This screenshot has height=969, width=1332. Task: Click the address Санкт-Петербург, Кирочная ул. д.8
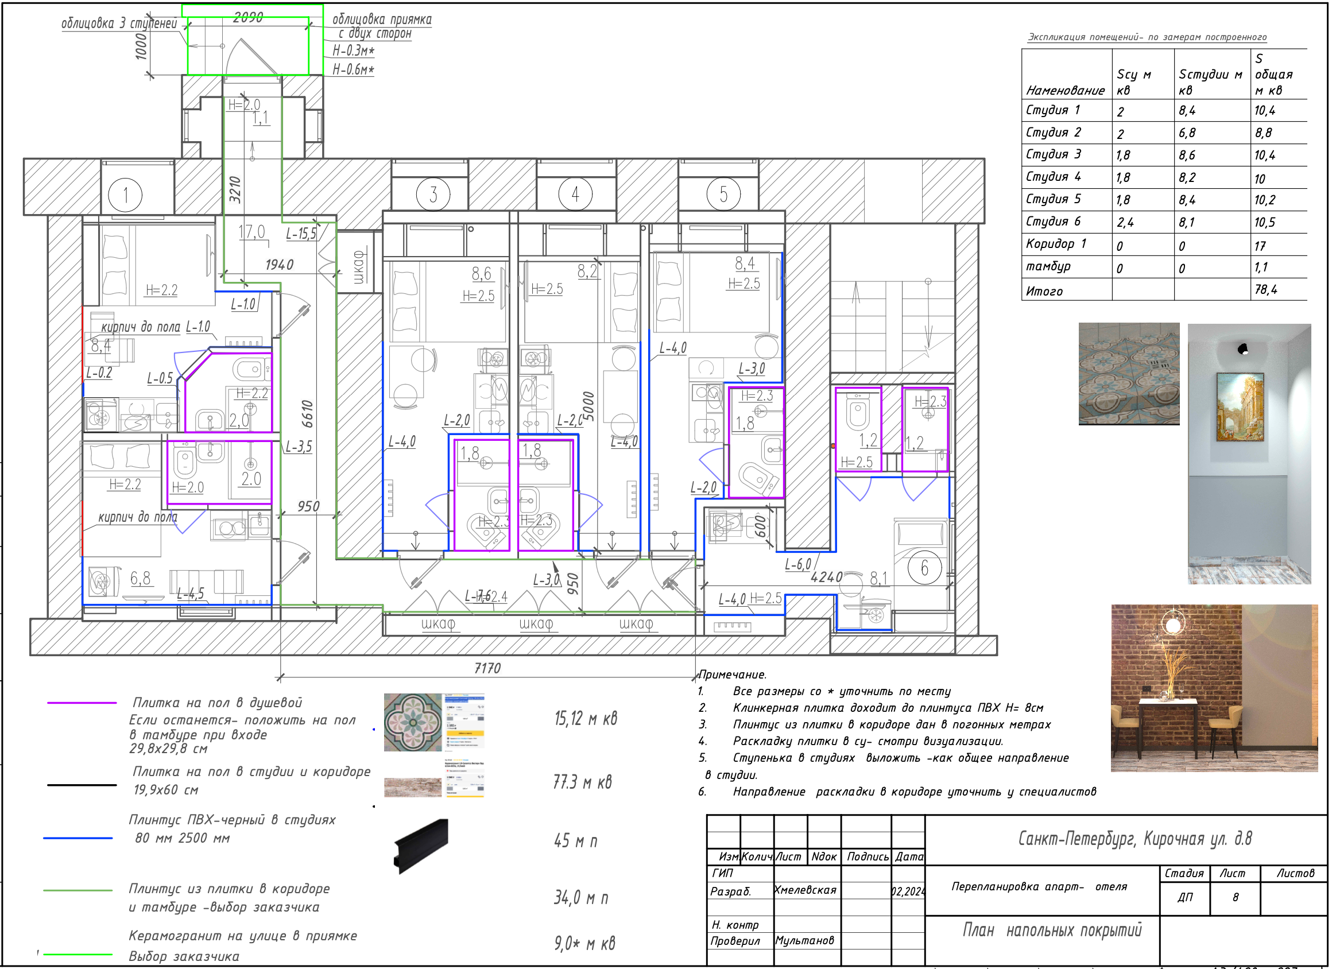(x=1134, y=839)
